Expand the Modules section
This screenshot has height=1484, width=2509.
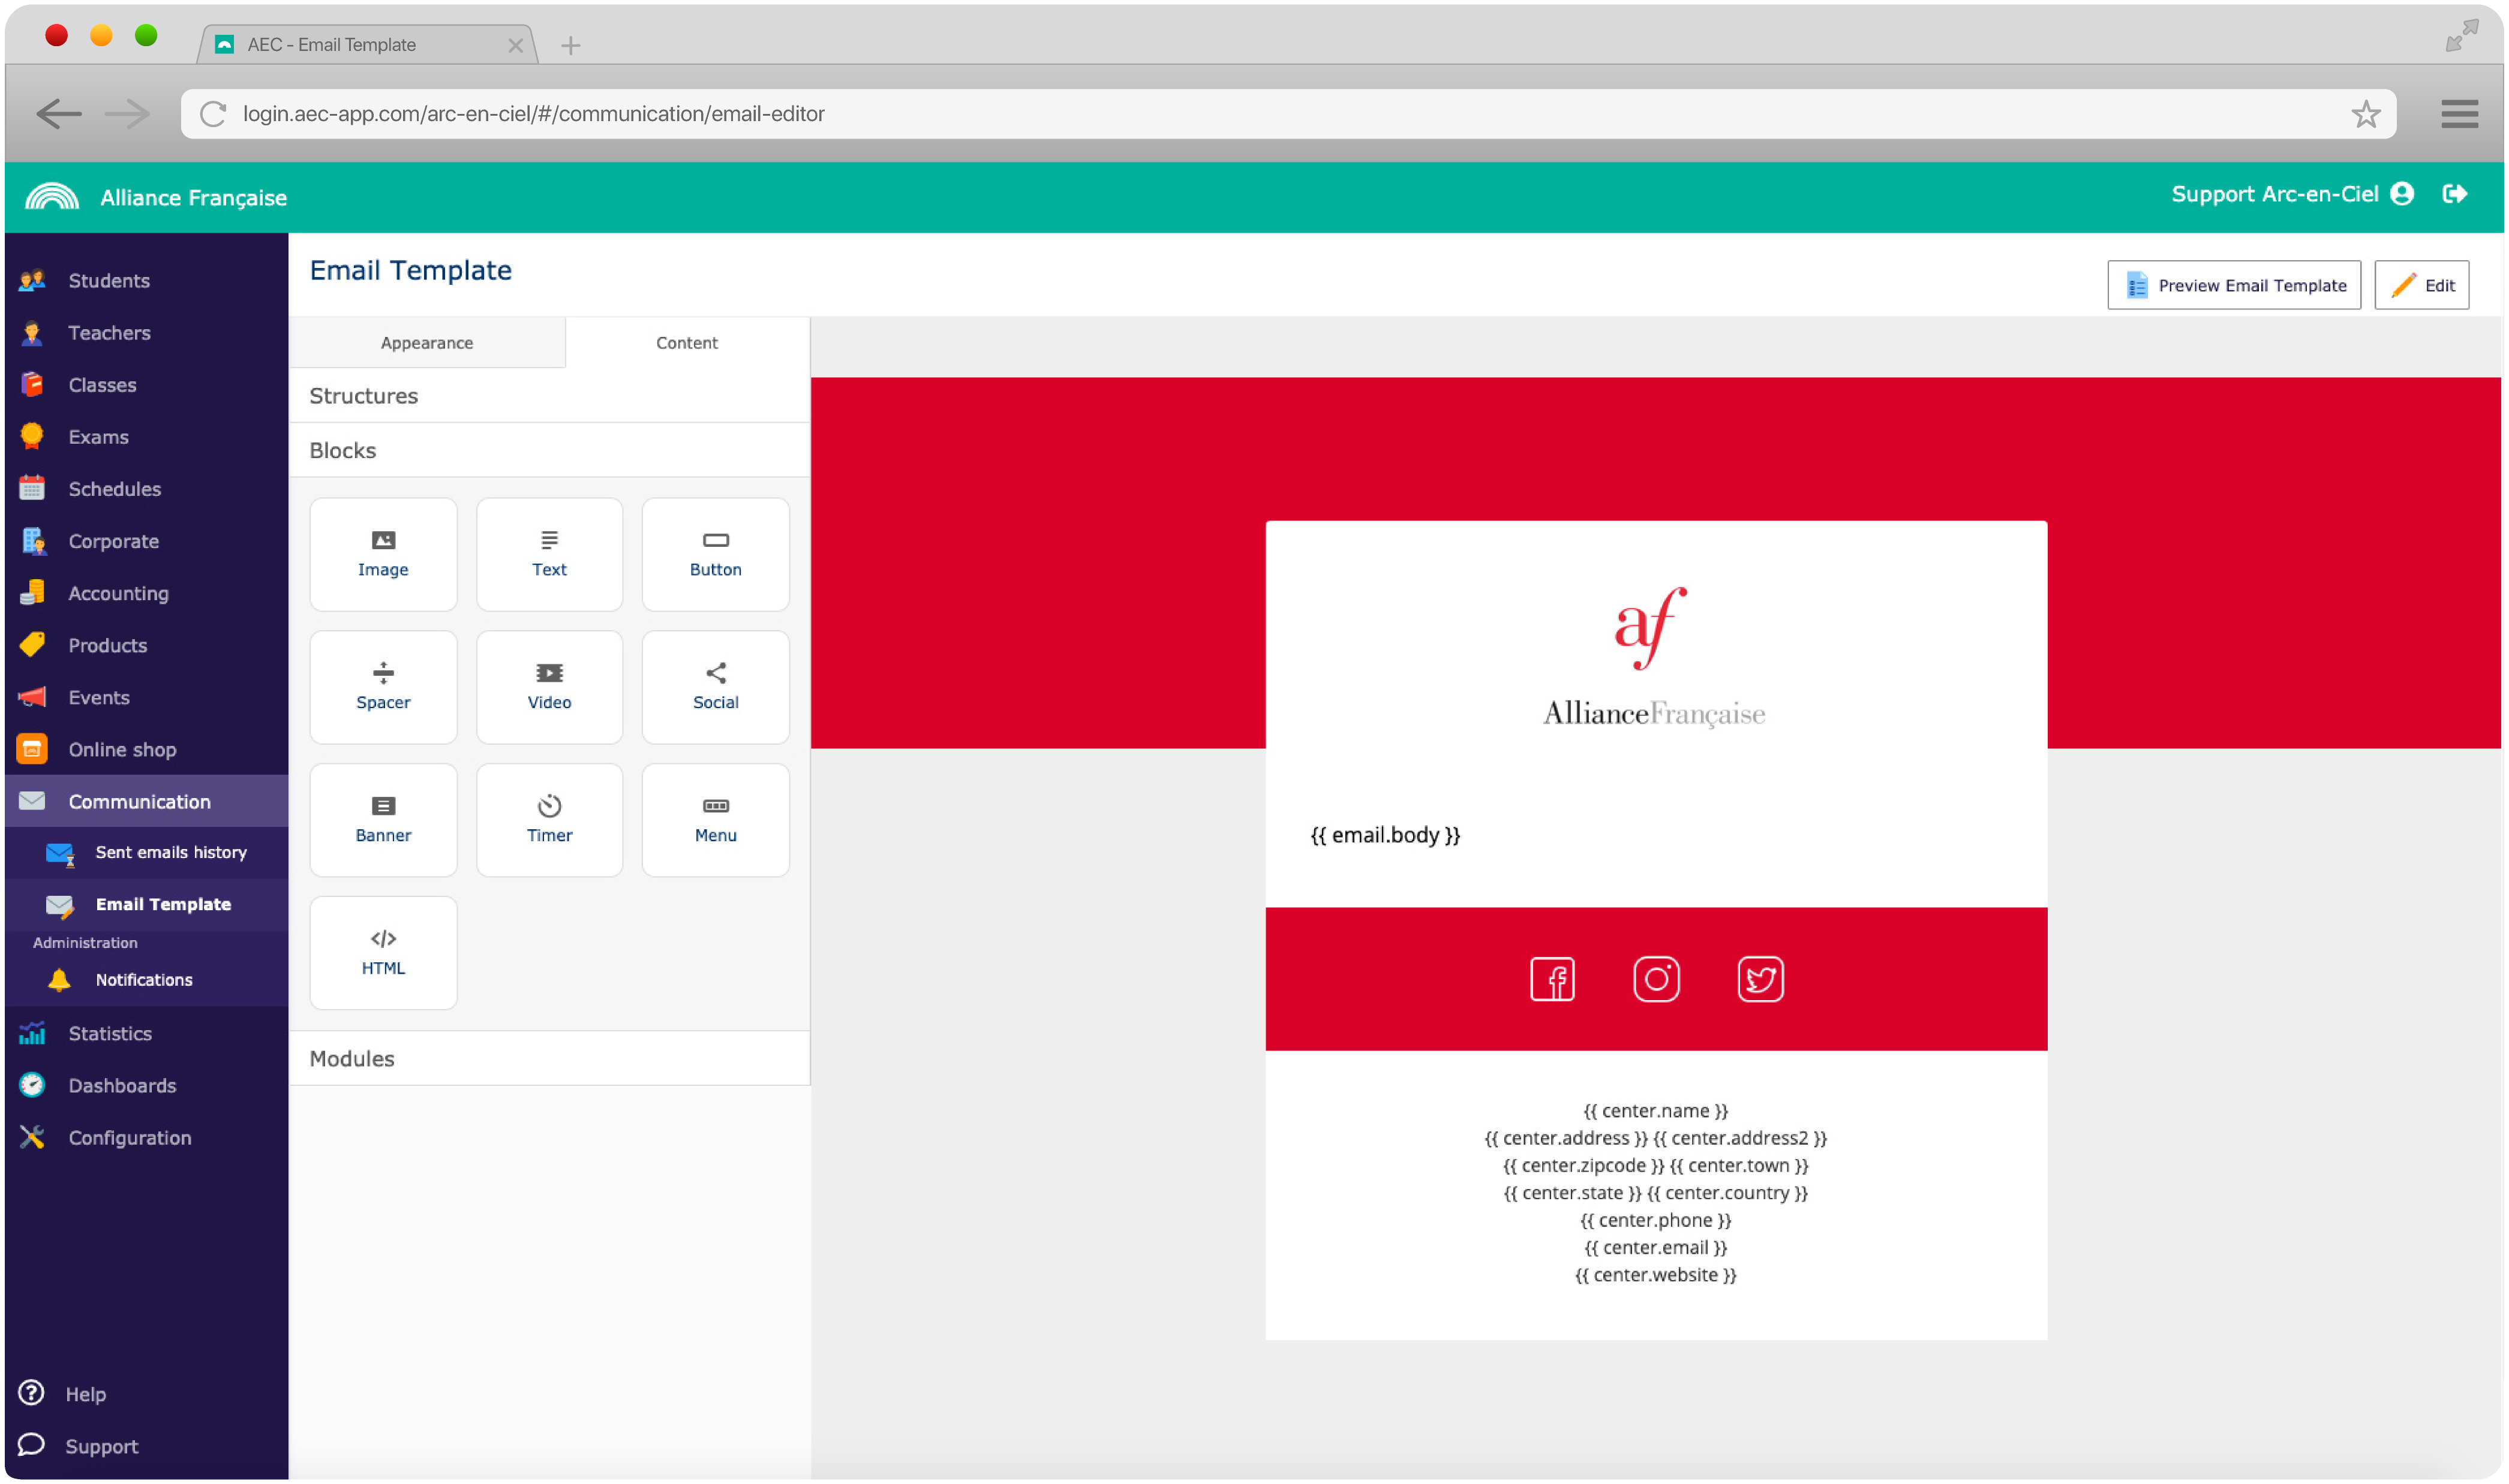point(549,1059)
